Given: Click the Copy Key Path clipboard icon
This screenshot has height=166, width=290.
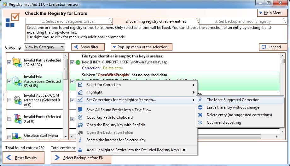Looking at the screenshot, I should [x=80, y=117].
